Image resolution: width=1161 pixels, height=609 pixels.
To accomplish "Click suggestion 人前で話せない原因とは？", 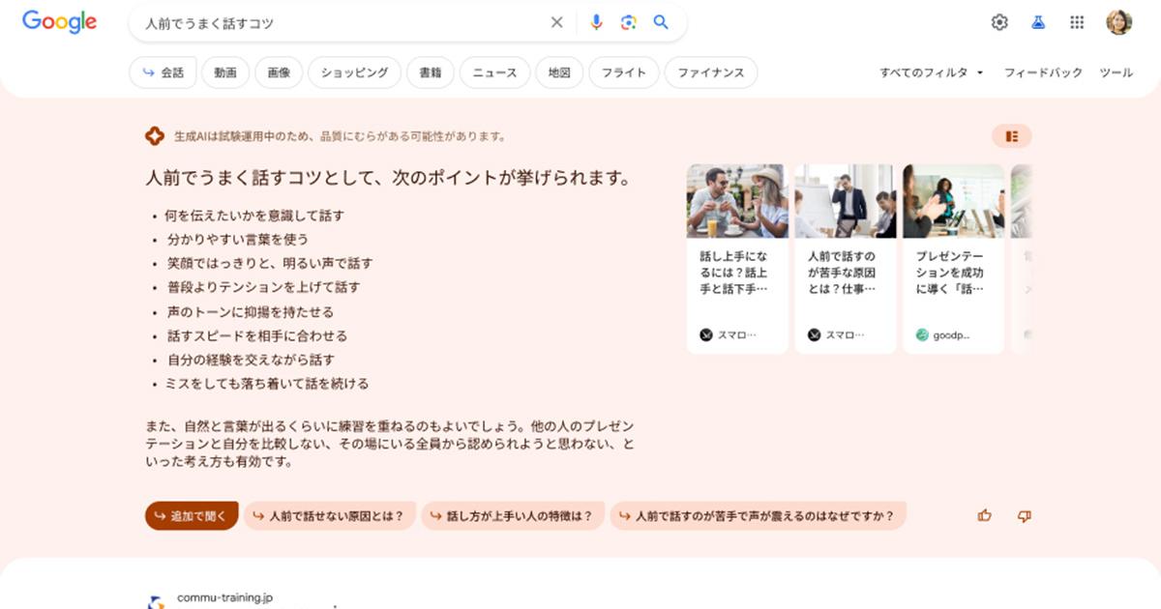I will (329, 515).
